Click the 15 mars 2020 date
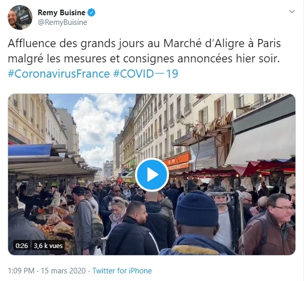 63,271
